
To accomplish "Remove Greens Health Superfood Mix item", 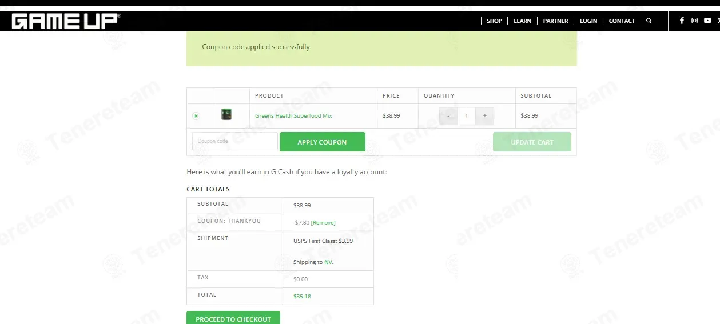I will pyautogui.click(x=196, y=116).
